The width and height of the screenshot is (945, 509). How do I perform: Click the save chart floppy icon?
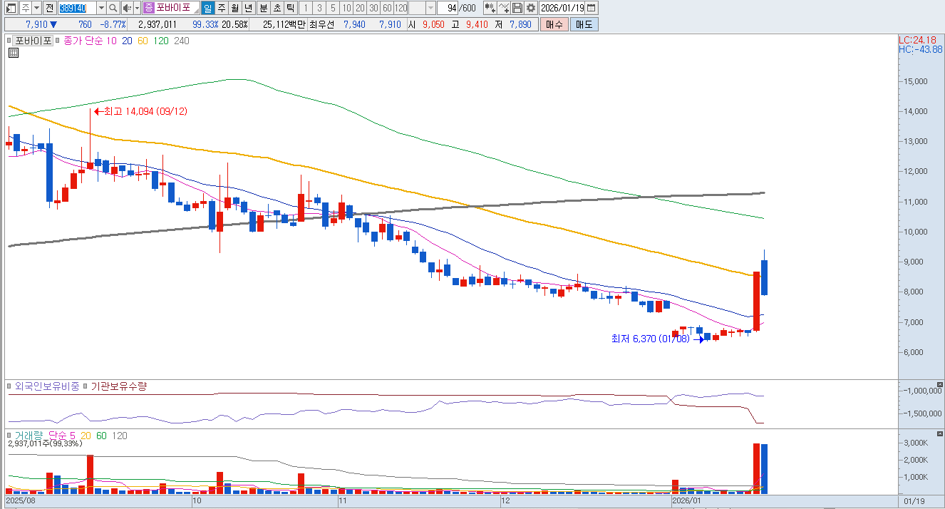(x=517, y=8)
